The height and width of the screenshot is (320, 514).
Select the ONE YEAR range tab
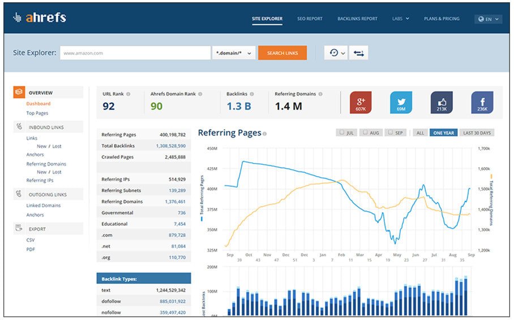click(x=443, y=133)
